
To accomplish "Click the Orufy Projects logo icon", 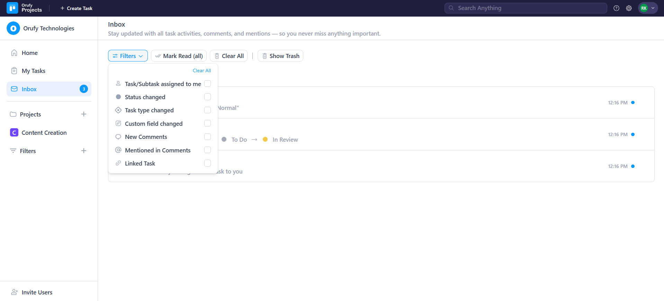I will point(12,8).
